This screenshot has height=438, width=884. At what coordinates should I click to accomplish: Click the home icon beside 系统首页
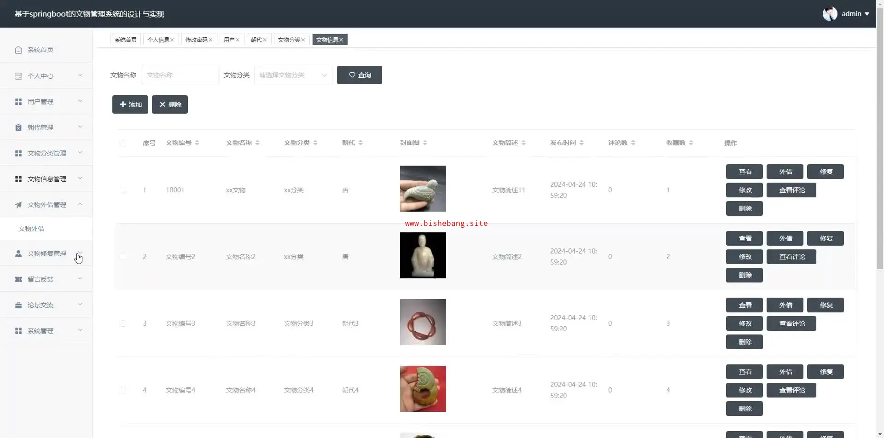click(18, 50)
